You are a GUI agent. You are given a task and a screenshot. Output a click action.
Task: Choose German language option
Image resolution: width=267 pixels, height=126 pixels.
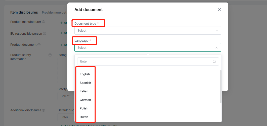pos(85,100)
